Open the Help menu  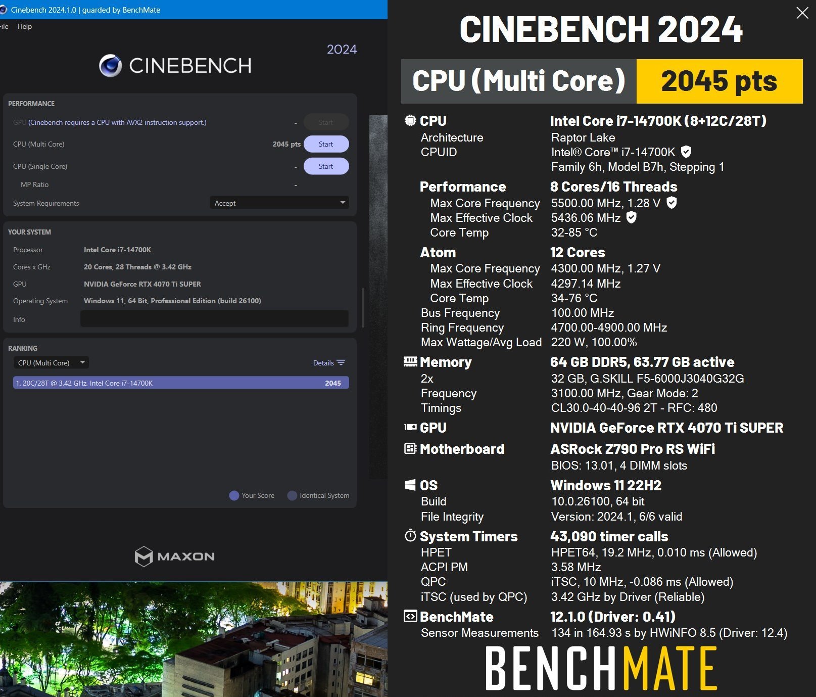click(x=25, y=26)
